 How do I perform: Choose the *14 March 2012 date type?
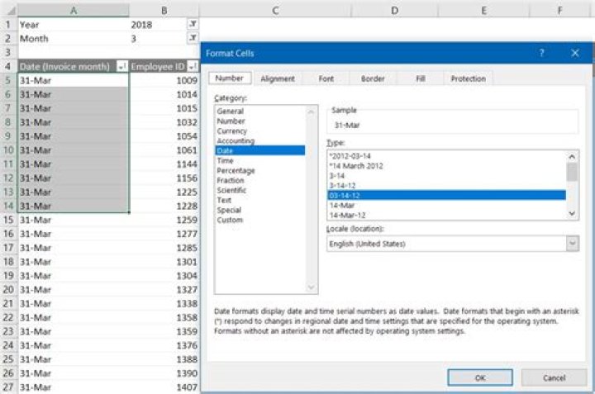click(x=446, y=166)
